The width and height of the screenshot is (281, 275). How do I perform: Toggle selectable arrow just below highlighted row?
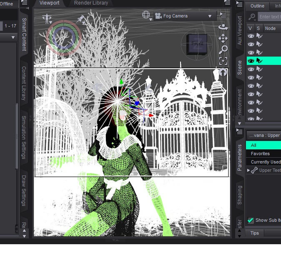click(x=259, y=69)
